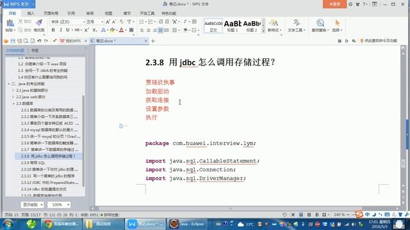Toggle subscript X₂ formatting

point(95,30)
